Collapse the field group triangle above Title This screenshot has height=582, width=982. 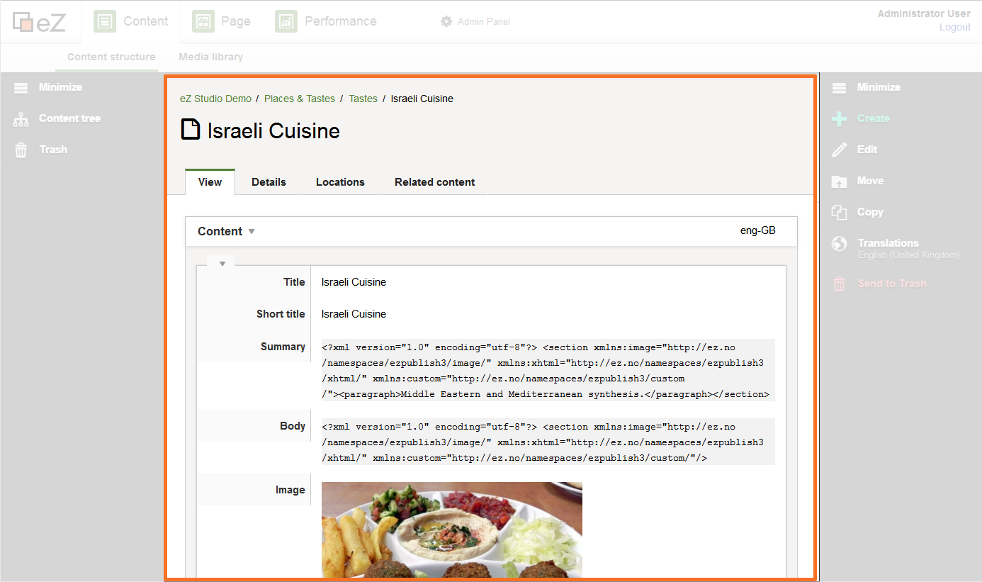222,264
